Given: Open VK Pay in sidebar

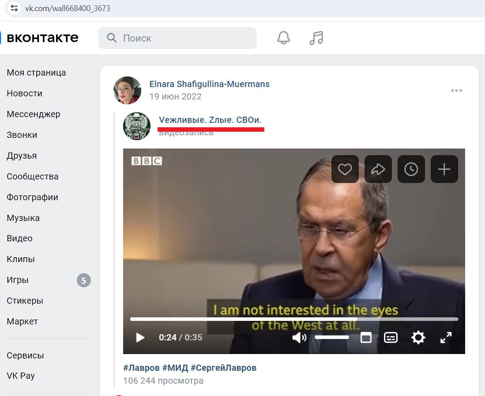Looking at the screenshot, I should pyautogui.click(x=21, y=376).
